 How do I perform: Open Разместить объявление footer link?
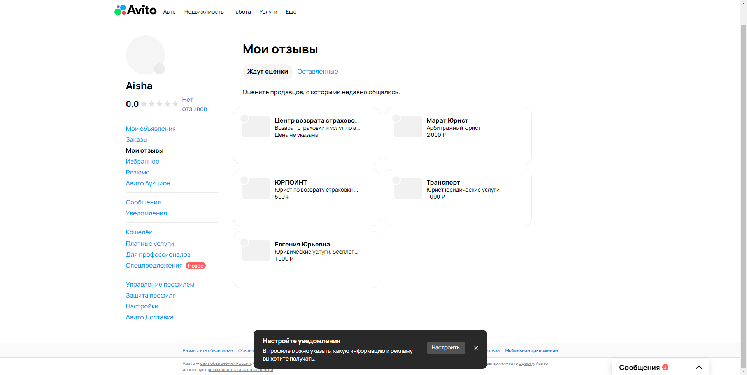[208, 351]
